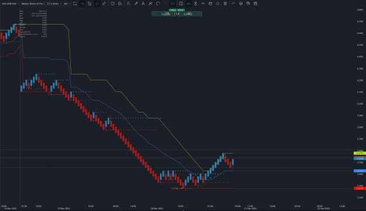Toggle the green cloud upload icon
Image resolution: width=366 pixels, height=211 pixels.
[172, 4]
